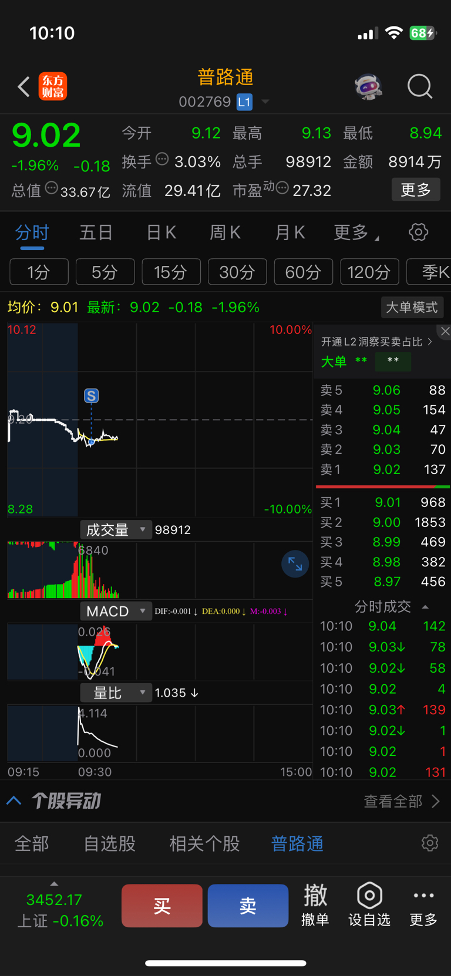Switch to 日K tab

(x=161, y=233)
